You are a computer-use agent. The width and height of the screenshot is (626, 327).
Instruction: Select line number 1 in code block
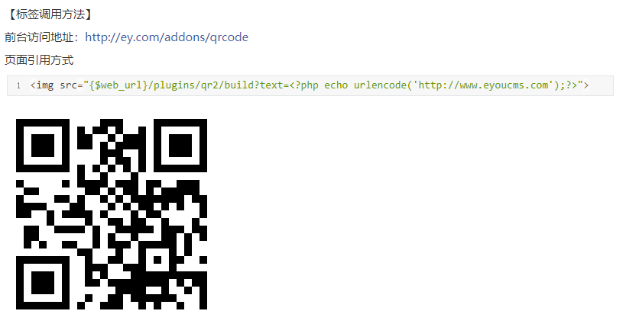pos(18,85)
